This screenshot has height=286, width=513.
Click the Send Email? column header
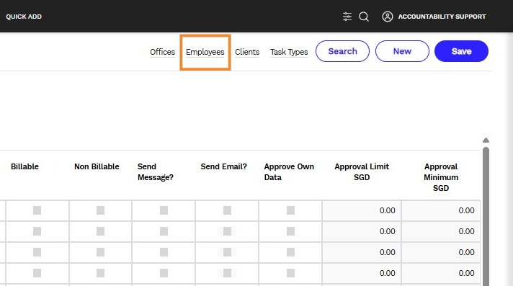(224, 166)
